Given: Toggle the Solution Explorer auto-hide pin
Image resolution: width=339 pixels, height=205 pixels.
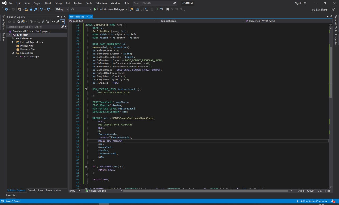Looking at the screenshot, I should [61, 17].
